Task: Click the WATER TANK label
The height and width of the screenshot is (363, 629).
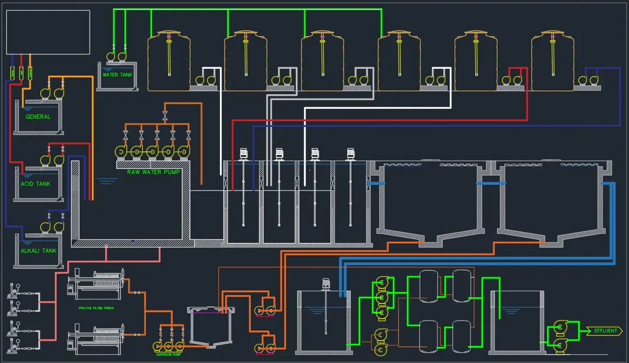Action: click(x=117, y=75)
